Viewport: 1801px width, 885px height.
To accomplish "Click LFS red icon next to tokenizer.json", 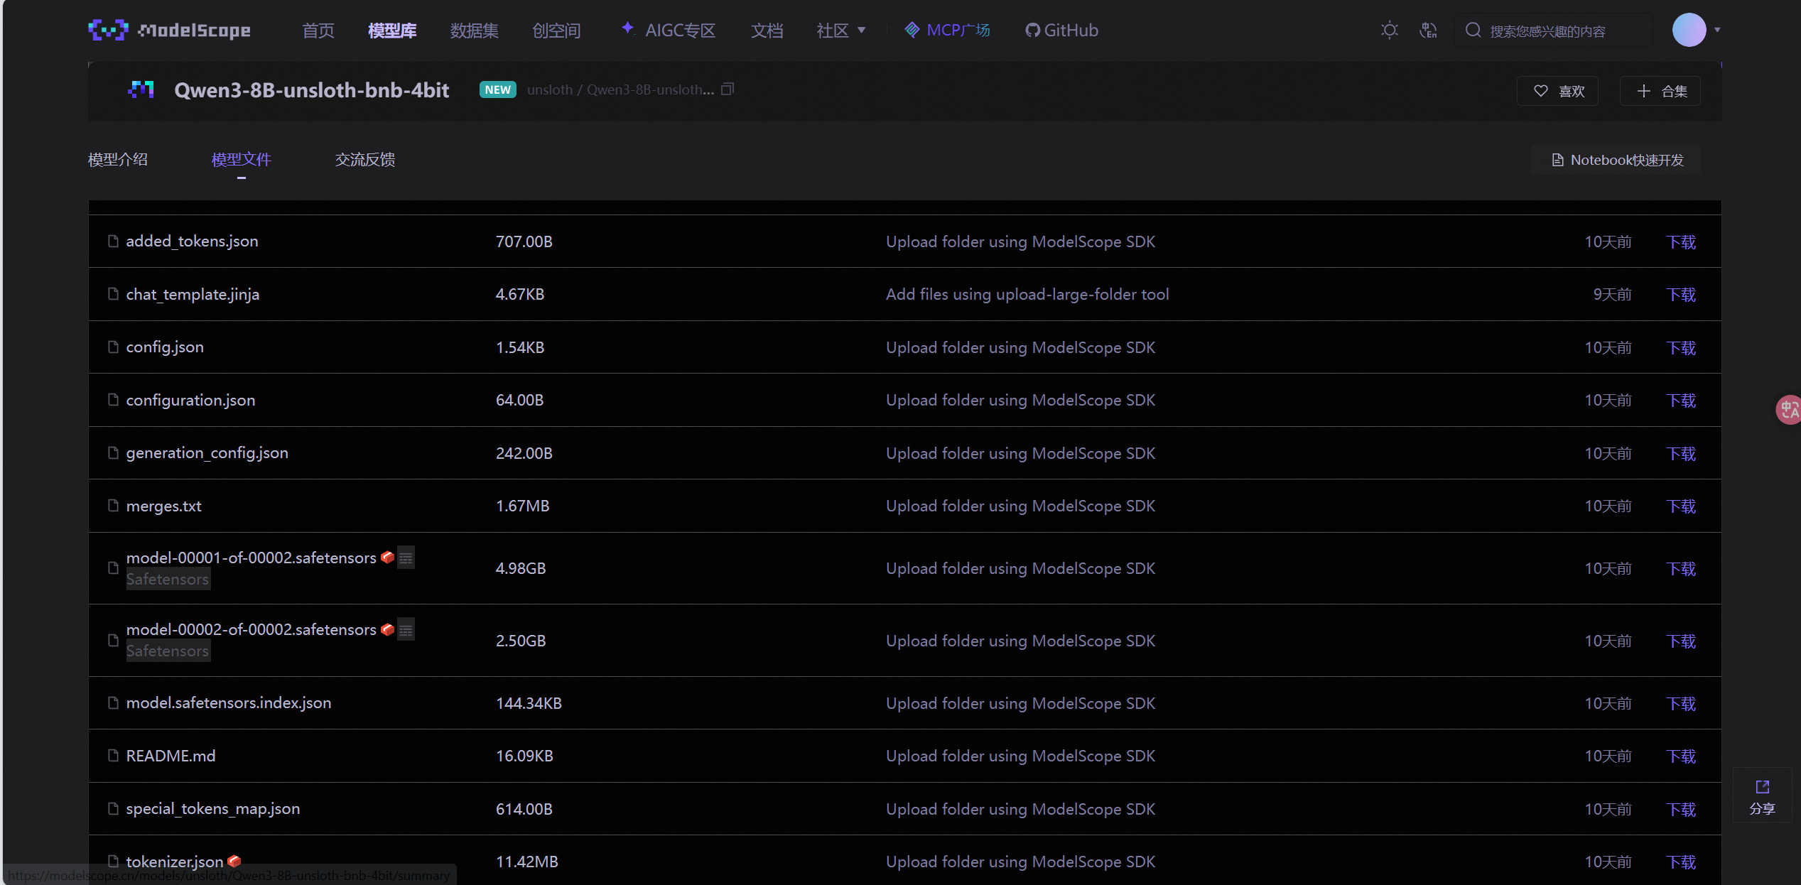I will coord(234,861).
